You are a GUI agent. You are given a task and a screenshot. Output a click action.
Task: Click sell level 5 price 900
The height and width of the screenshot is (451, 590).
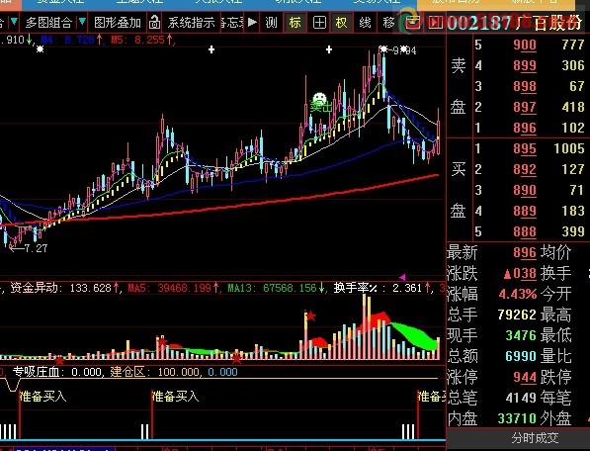(525, 45)
